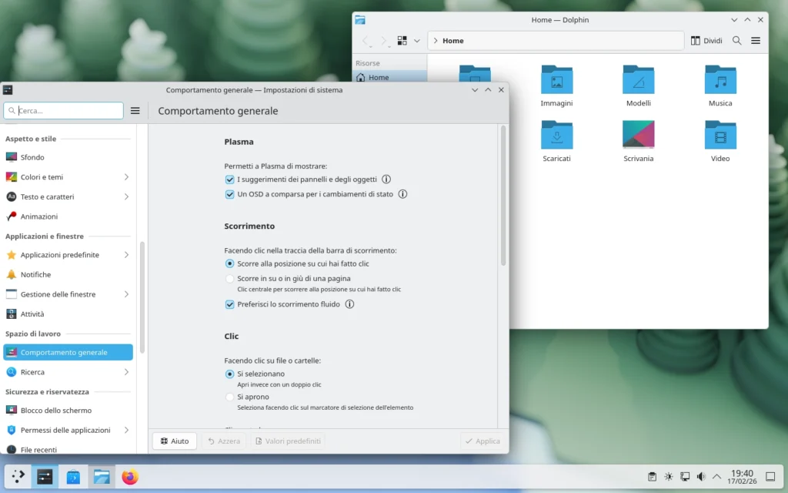Image resolution: width=788 pixels, height=493 pixels.
Task: Launch Firefox from the taskbar
Action: 130,475
